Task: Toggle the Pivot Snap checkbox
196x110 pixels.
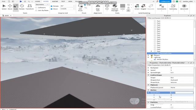Action: click(85, 5)
